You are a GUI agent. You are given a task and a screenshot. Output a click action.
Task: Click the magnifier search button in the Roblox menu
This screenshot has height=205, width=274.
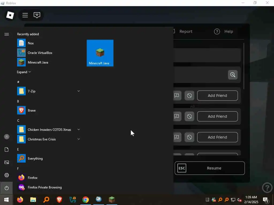tap(233, 75)
